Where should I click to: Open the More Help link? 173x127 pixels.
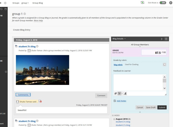[38, 21]
